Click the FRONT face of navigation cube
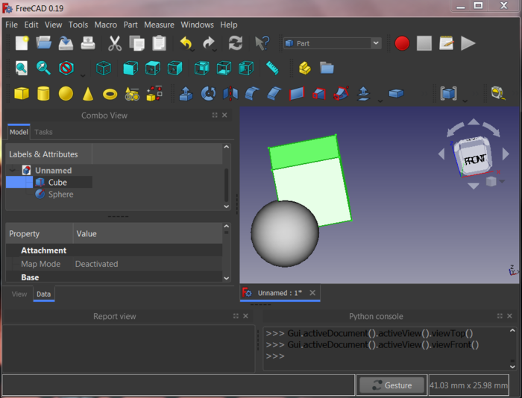The height and width of the screenshot is (398, 522). point(474,159)
